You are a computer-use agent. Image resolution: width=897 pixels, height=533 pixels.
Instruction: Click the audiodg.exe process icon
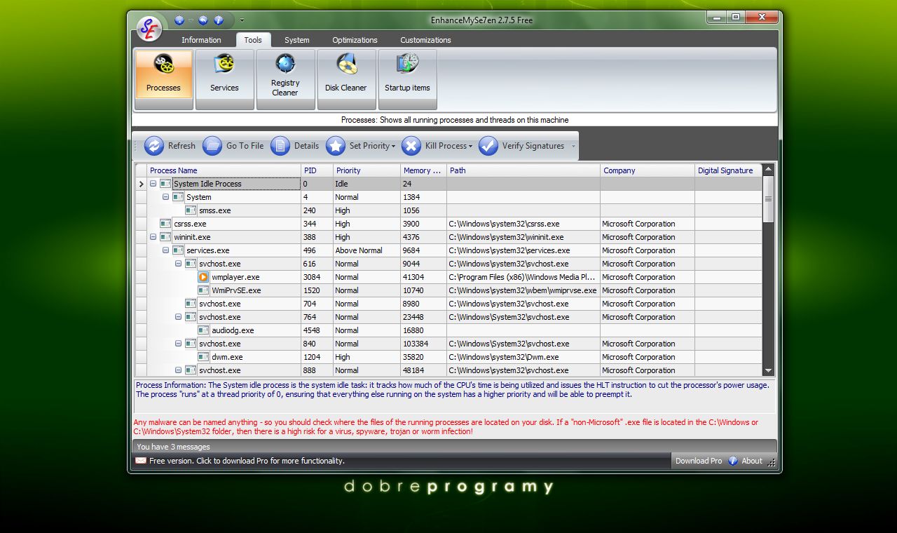click(203, 330)
